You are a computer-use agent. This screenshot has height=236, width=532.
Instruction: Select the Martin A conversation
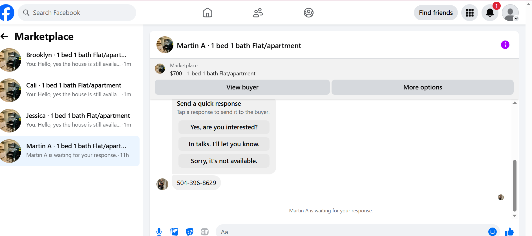70,151
